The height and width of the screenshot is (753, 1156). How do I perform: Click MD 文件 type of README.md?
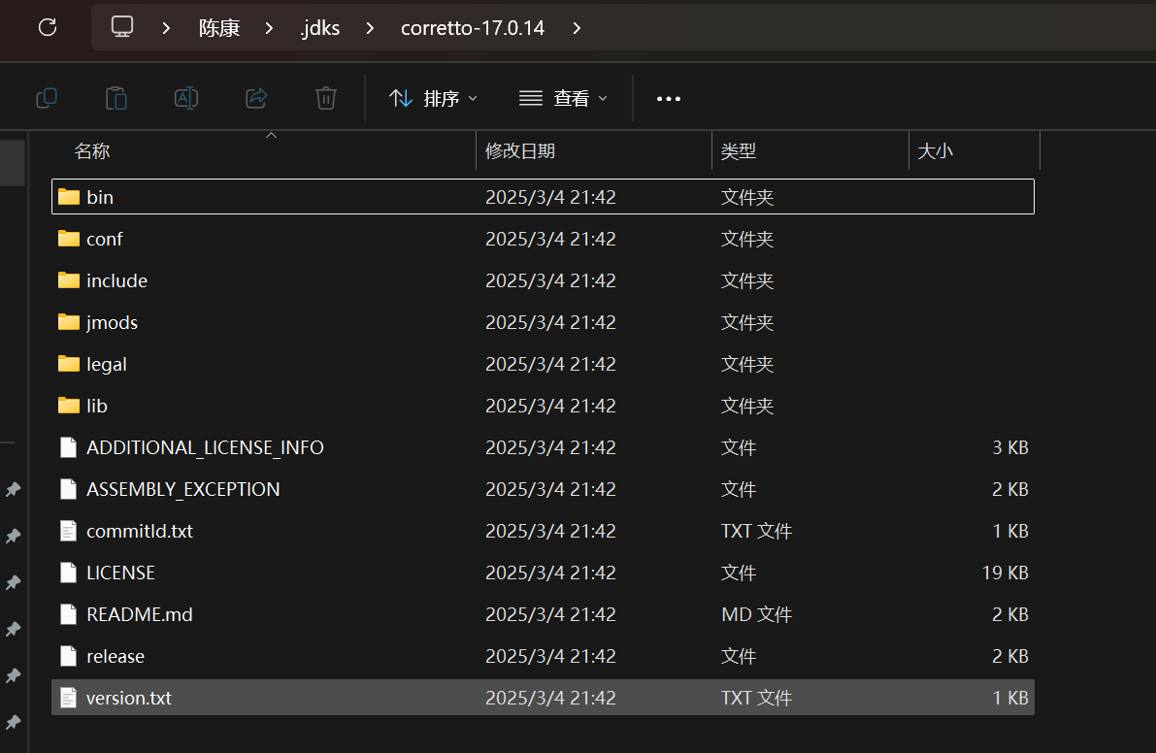click(756, 614)
